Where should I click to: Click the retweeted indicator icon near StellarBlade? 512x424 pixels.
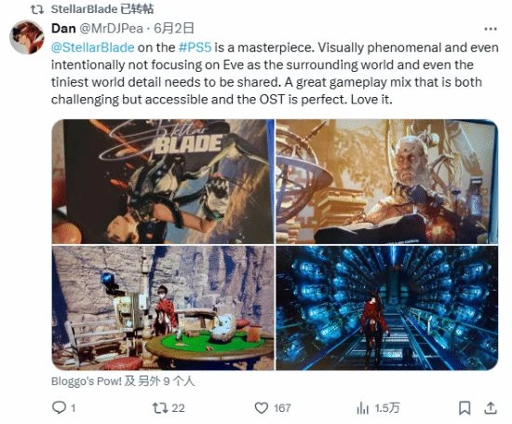37,9
